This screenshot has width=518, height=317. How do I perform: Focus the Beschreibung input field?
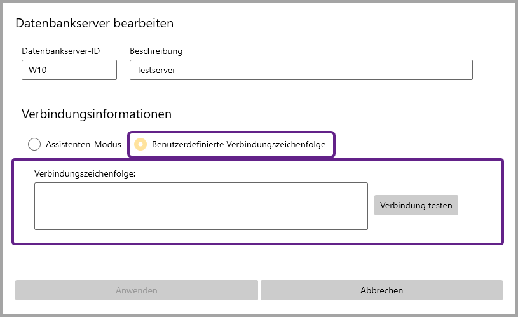[300, 70]
